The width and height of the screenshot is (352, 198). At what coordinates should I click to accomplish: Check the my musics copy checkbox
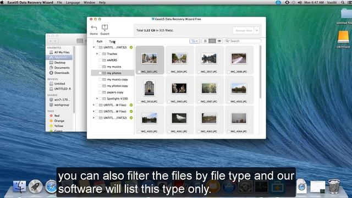pos(100,79)
